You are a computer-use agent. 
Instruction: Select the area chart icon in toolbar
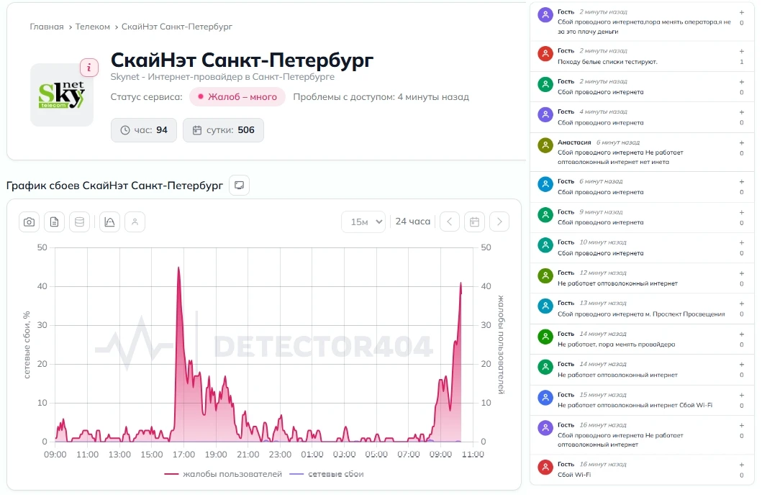tap(110, 222)
